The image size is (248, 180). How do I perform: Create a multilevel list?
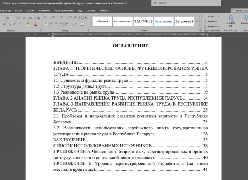62,18
